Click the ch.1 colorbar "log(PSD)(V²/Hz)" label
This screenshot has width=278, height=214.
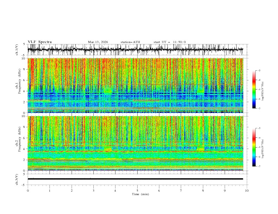coord(263,91)
